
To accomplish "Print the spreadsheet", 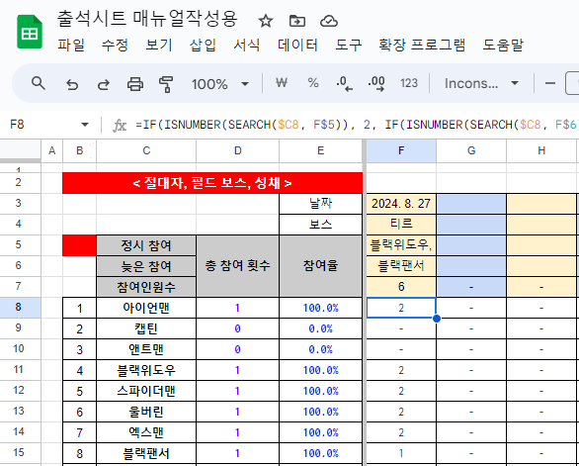I will [135, 84].
